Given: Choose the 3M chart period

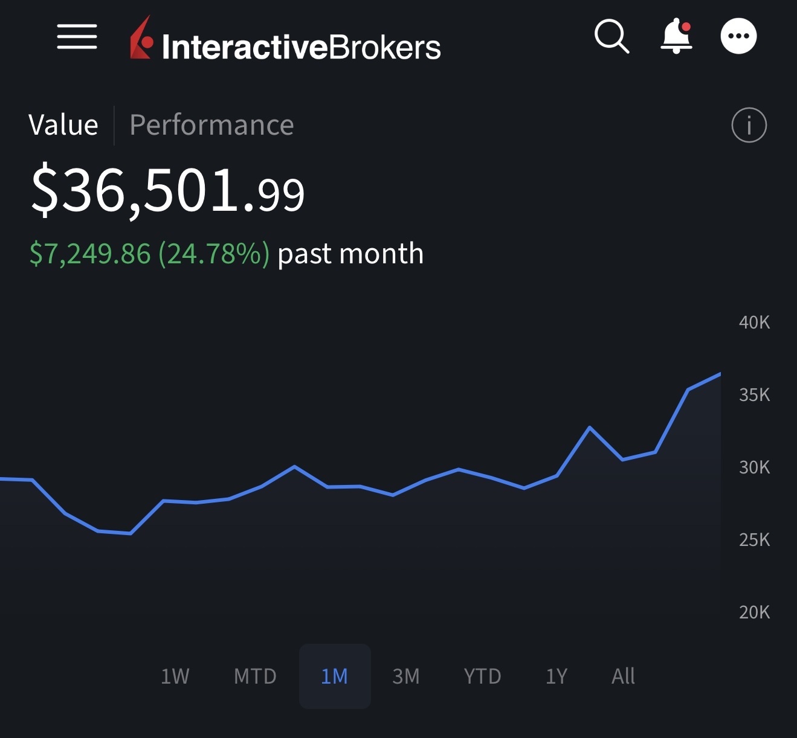Looking at the screenshot, I should click(406, 676).
